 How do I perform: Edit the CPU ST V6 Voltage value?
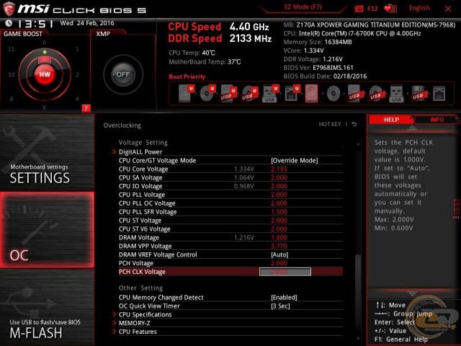pyautogui.click(x=279, y=229)
